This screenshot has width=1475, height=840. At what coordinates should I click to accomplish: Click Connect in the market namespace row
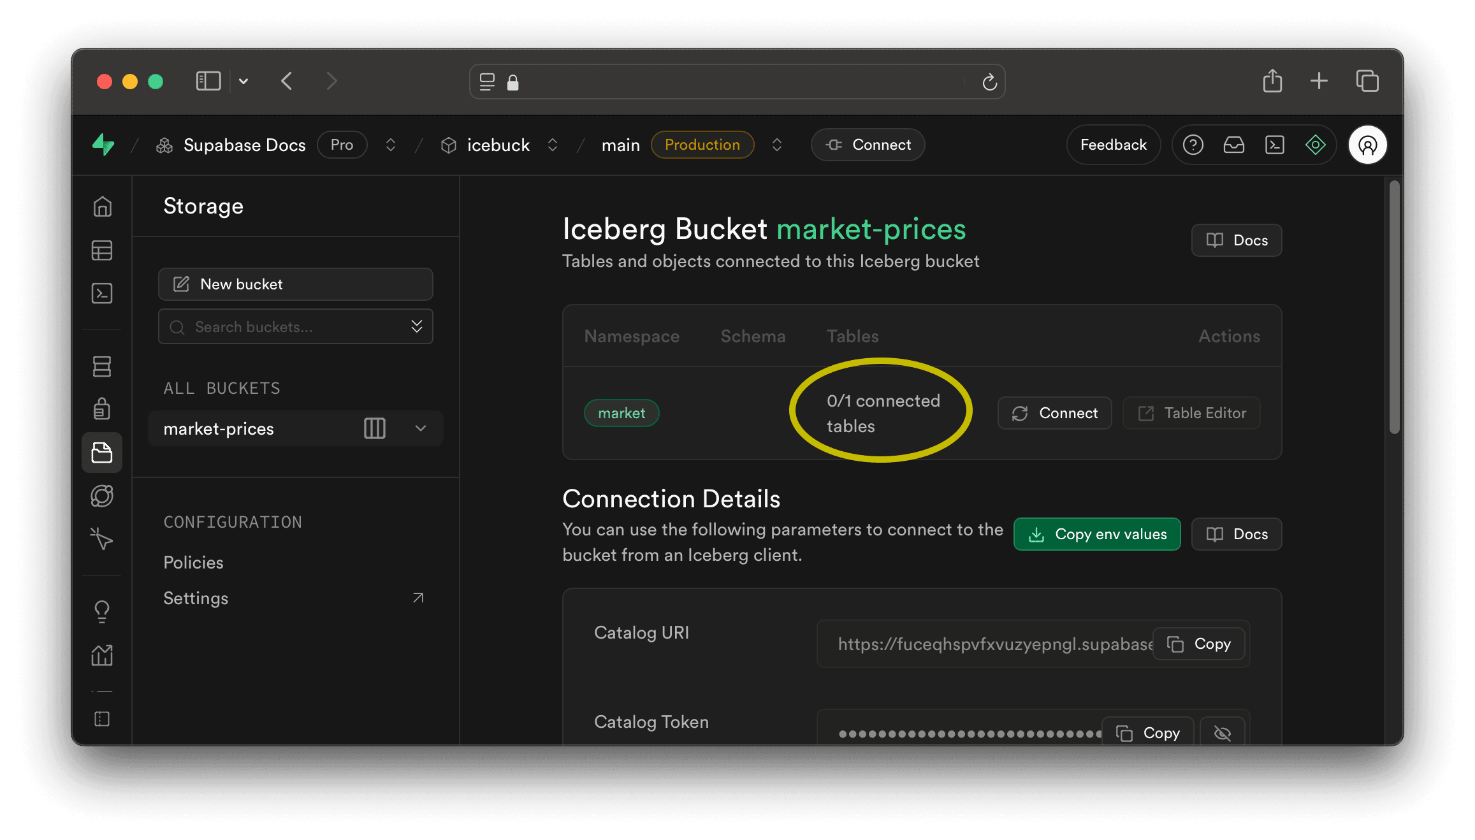(1054, 413)
